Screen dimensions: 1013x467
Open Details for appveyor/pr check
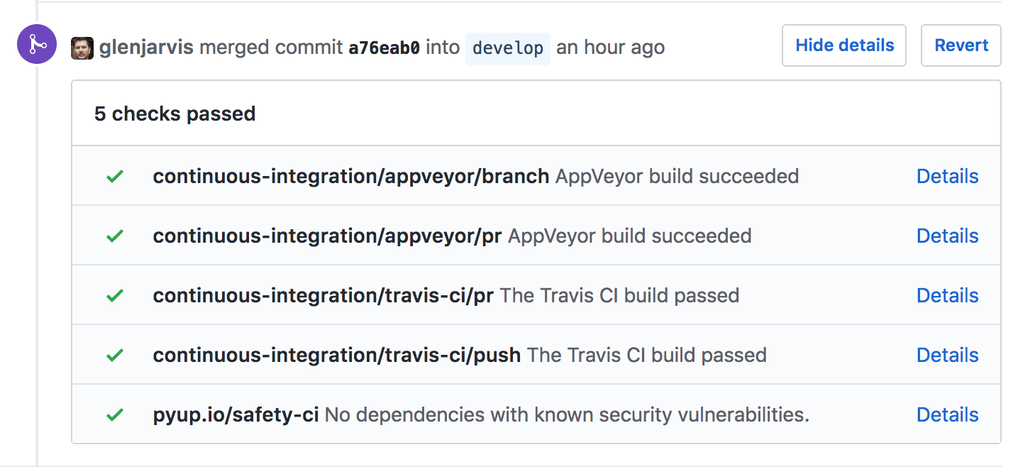(948, 235)
